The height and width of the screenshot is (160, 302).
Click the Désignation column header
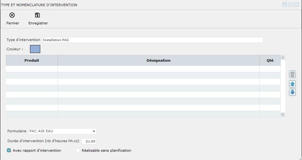pyautogui.click(x=158, y=60)
